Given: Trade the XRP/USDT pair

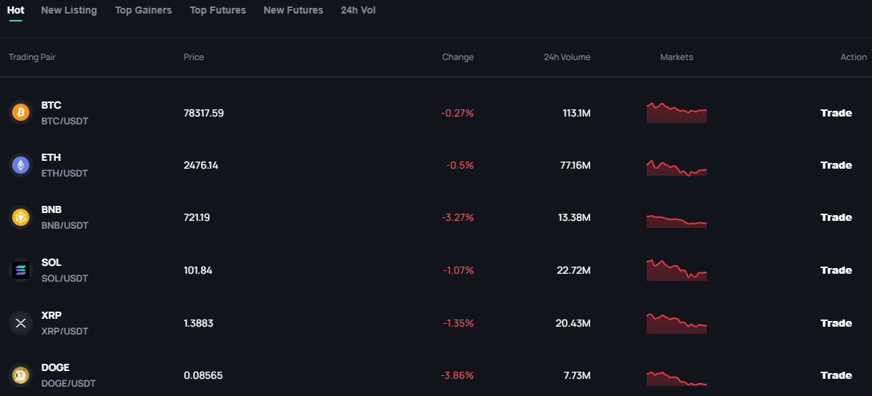Looking at the screenshot, I should point(836,323).
